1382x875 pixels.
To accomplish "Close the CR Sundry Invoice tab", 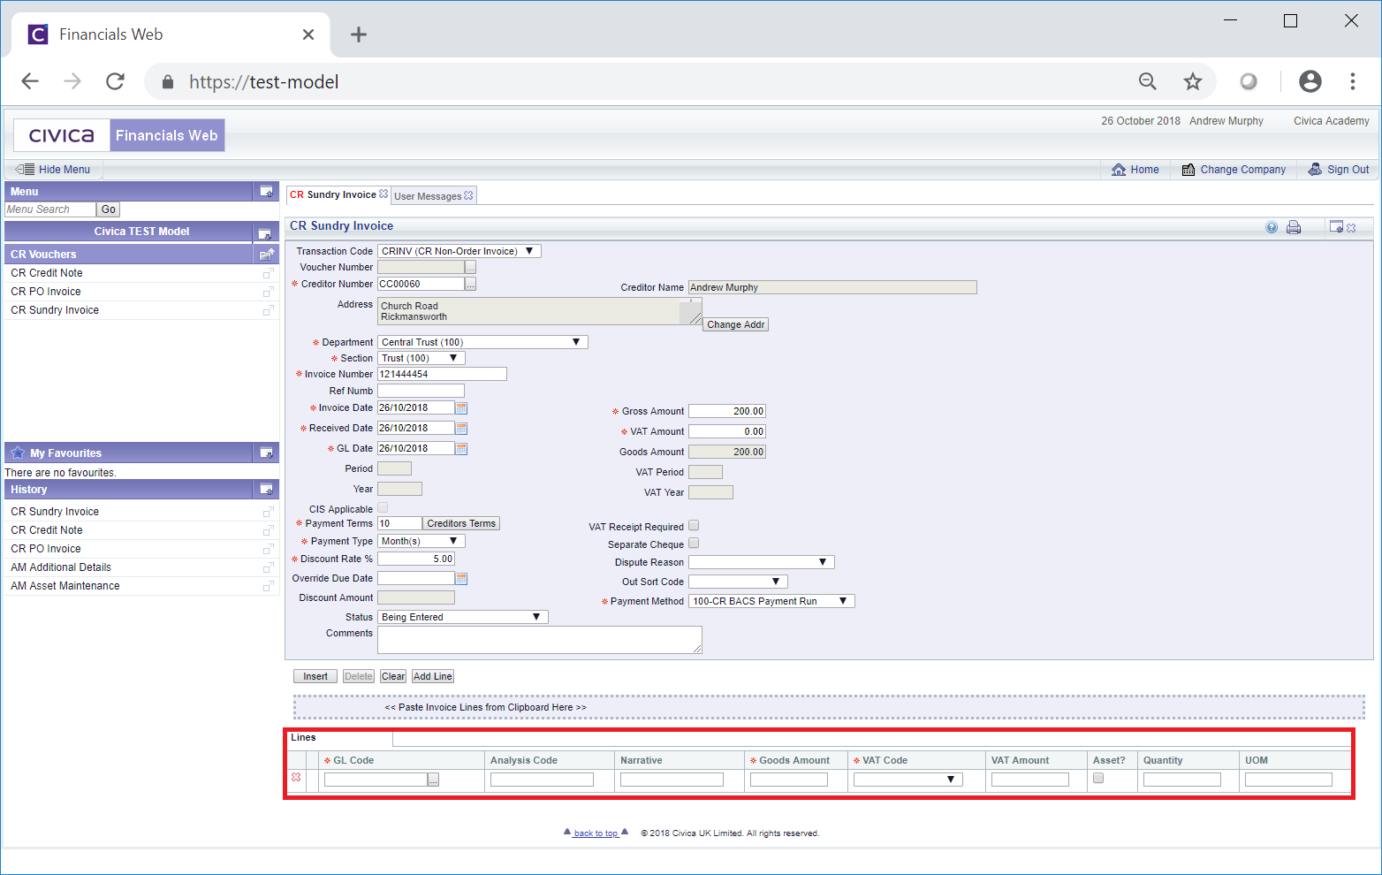I will coord(383,194).
